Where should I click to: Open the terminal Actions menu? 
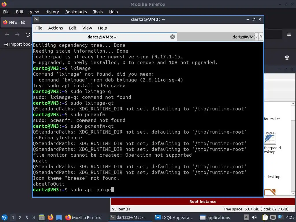click(x=55, y=28)
